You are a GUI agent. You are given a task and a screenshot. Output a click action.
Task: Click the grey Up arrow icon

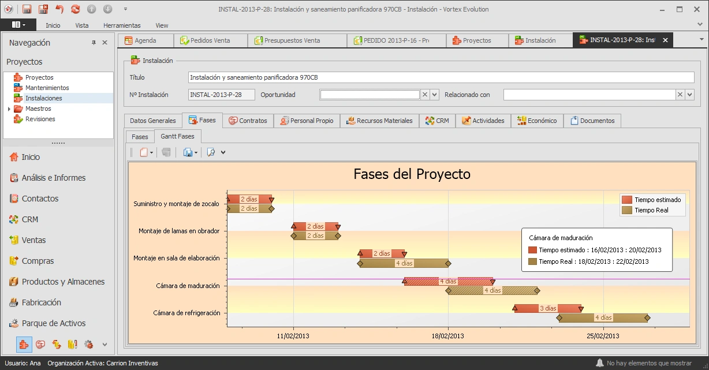click(x=91, y=9)
